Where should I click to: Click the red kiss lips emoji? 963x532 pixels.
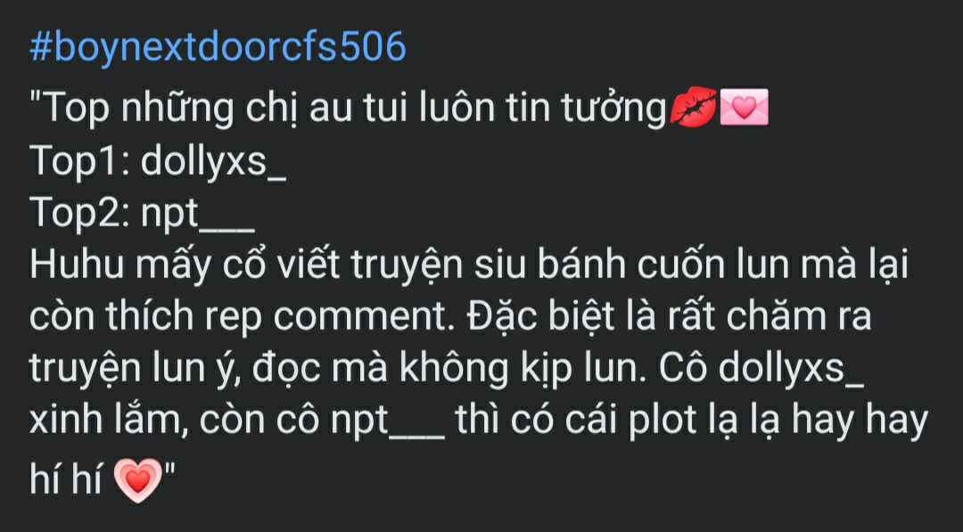click(x=693, y=107)
